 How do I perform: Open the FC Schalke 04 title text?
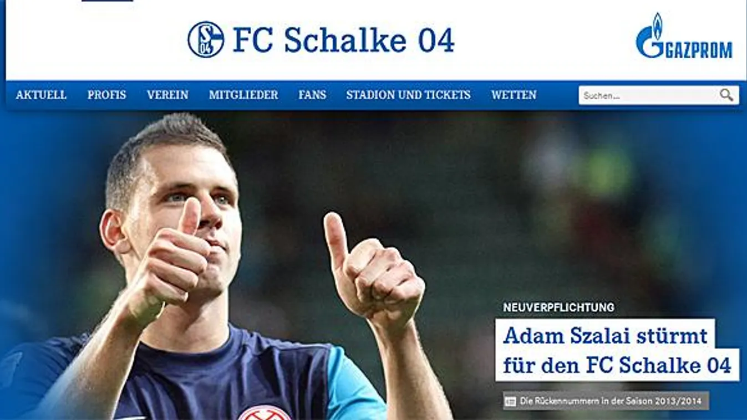(x=344, y=40)
